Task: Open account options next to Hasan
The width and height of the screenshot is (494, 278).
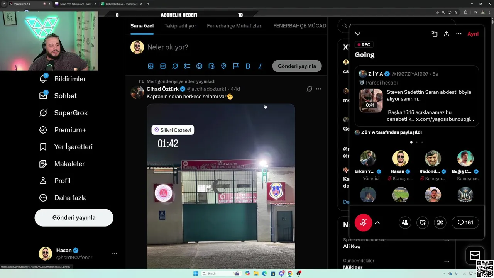Action: tap(115, 254)
